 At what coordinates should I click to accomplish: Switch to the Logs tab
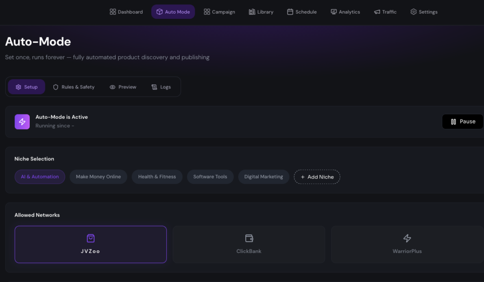coord(161,87)
